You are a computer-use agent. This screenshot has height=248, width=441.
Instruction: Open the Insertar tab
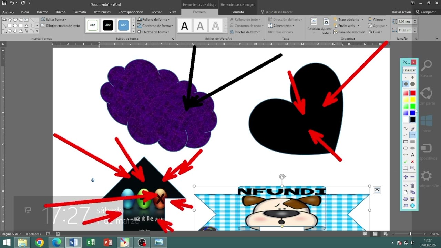[x=42, y=12]
